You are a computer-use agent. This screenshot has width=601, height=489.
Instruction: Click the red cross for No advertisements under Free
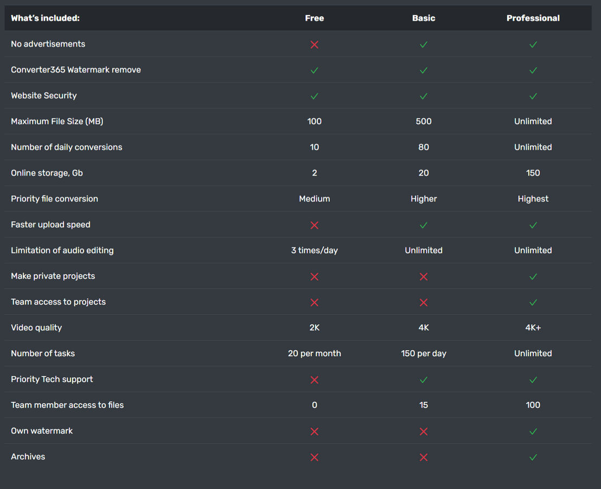coord(314,44)
